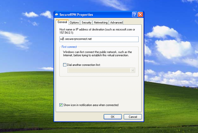Enable Dial another connection first checkbox
Image resolution: width=198 pixels, height=133 pixels.
pos(65,65)
